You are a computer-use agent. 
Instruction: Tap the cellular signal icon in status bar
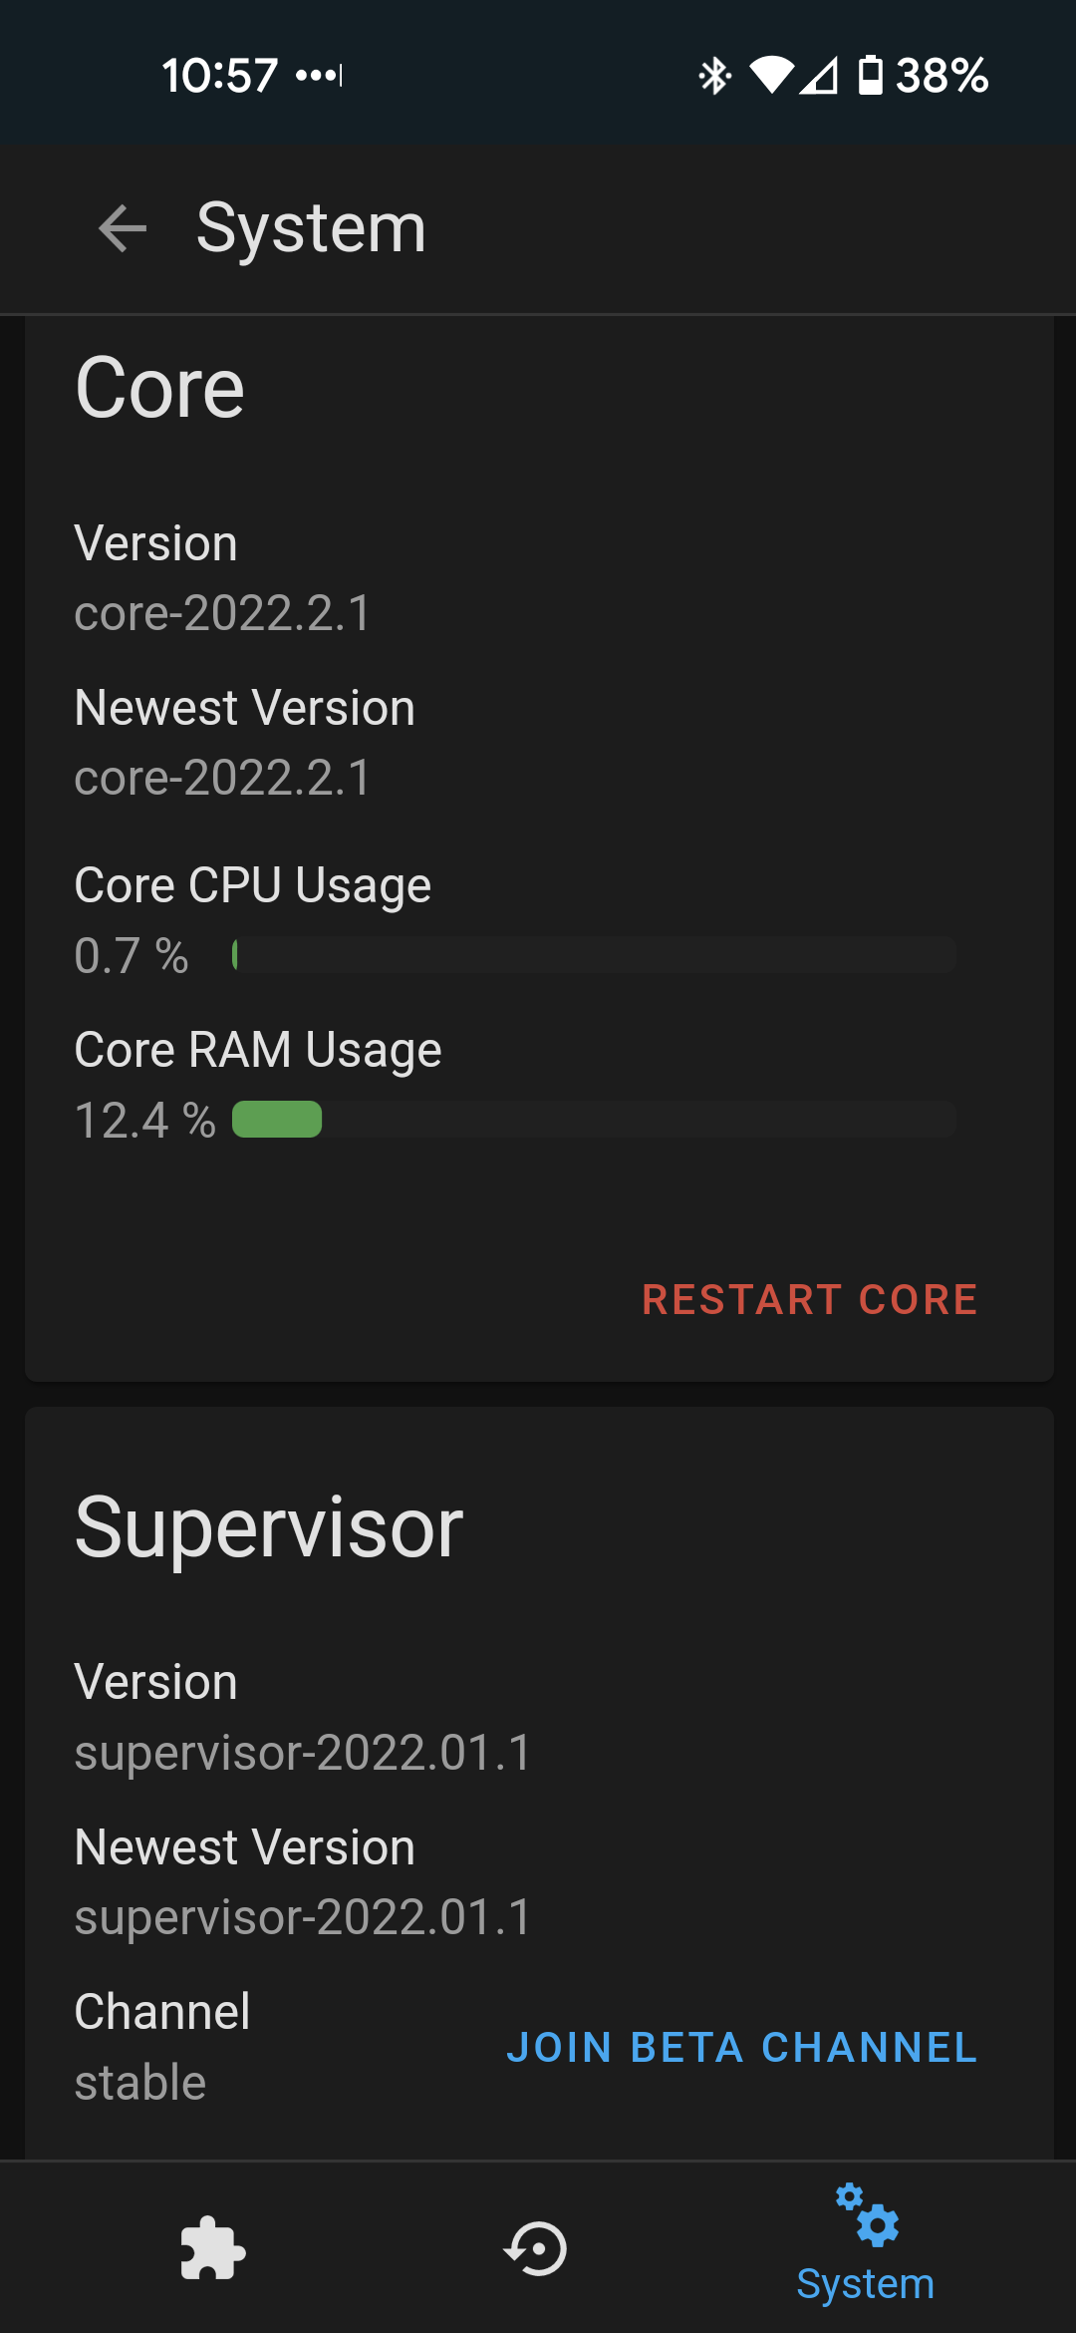point(819,75)
